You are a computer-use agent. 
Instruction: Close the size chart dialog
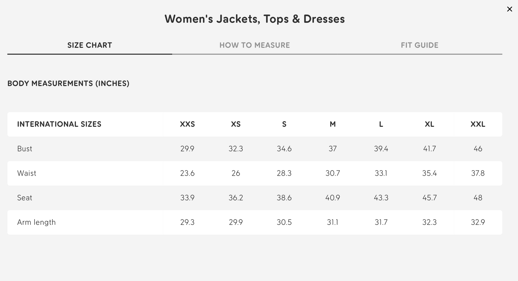[509, 9]
